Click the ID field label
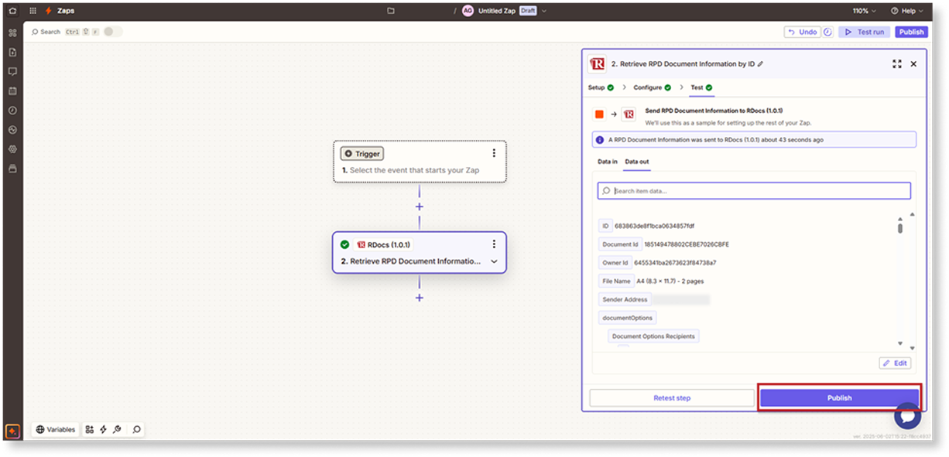Image resolution: width=949 pixels, height=457 pixels. tap(605, 226)
